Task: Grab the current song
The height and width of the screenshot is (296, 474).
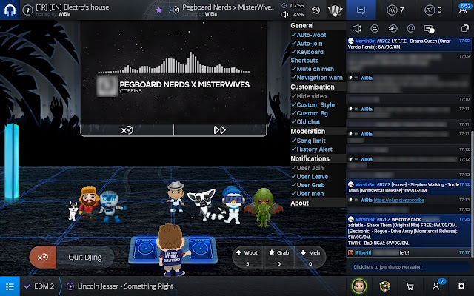Action: tap(279, 258)
